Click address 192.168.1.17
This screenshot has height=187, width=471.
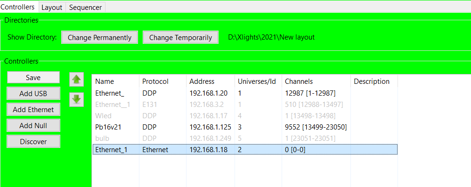209,116
